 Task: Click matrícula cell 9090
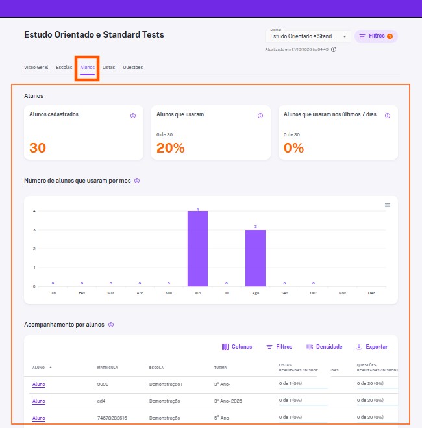103,384
